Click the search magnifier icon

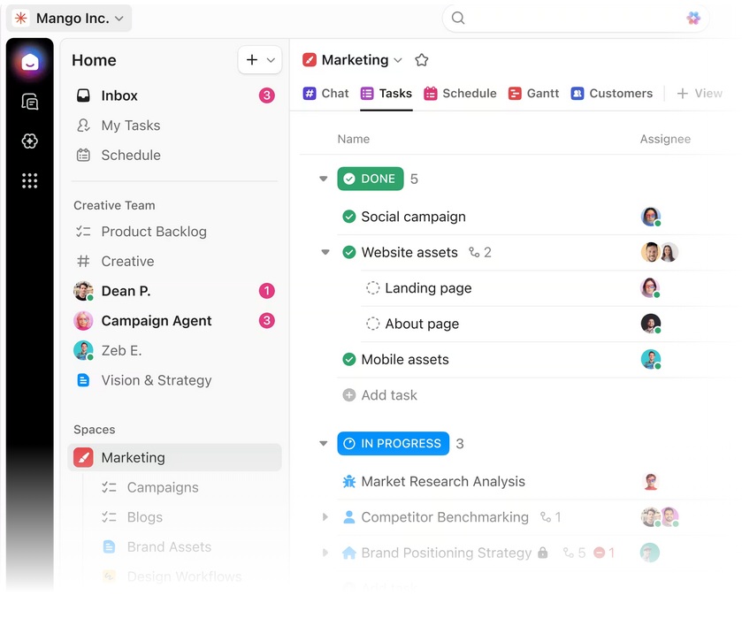tap(456, 18)
